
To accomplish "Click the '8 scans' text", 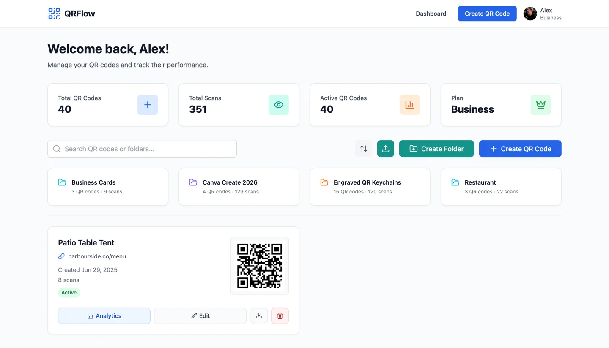I will pyautogui.click(x=69, y=280).
